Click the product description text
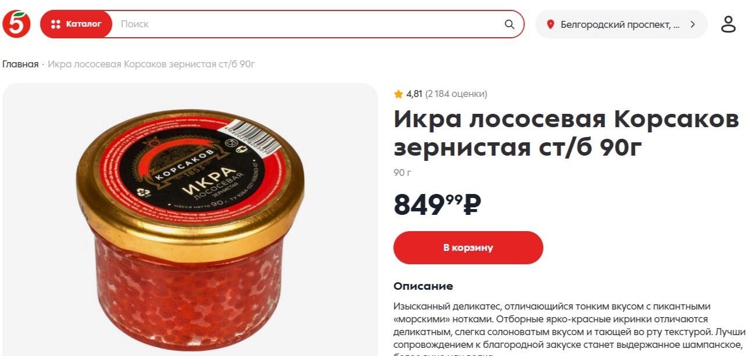This screenshot has width=746, height=356. (x=569, y=328)
